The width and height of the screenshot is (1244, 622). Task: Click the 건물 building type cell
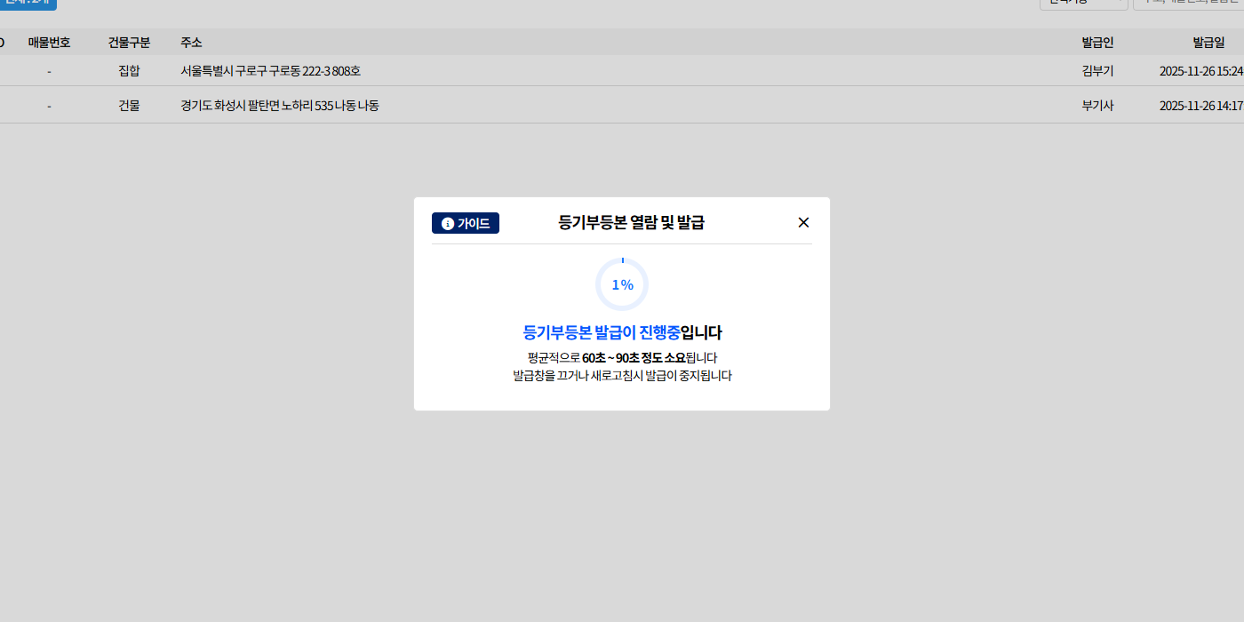[x=129, y=106]
